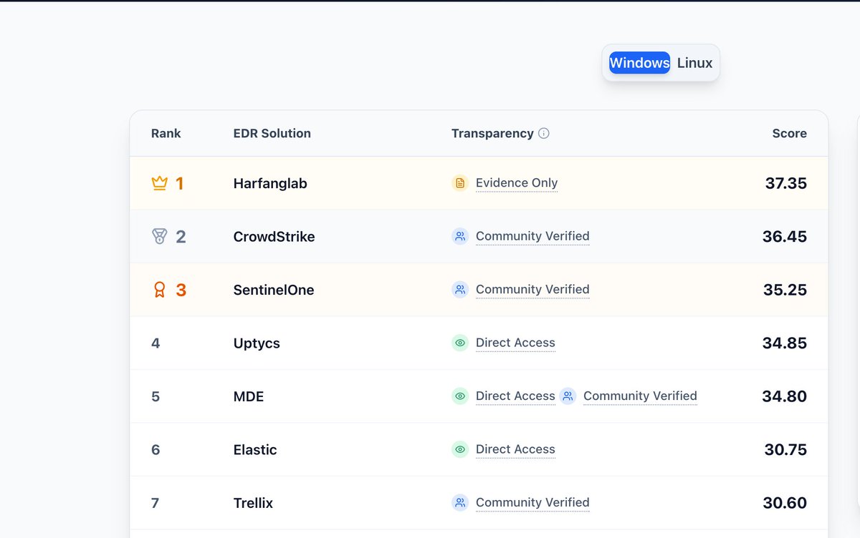Click the document icon in the Harfanglab row
Screen dimensions: 860x538
(460, 183)
